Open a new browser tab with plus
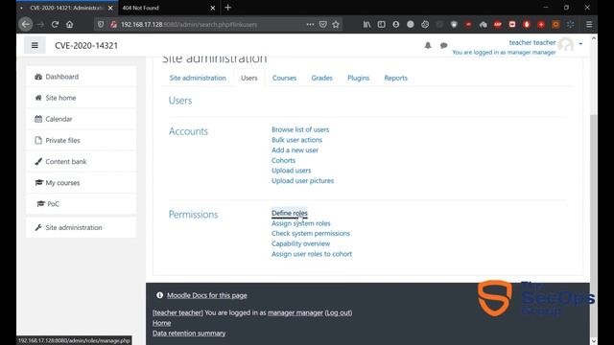The image size is (614, 345). pyautogui.click(x=228, y=8)
